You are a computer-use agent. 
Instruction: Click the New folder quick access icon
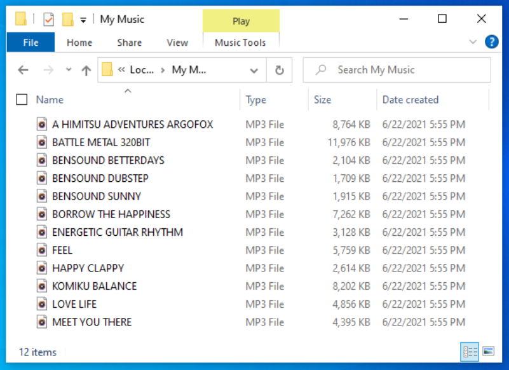(x=68, y=20)
